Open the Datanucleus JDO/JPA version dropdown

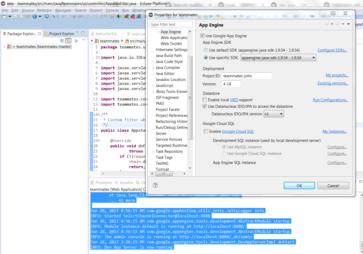pos(274,114)
